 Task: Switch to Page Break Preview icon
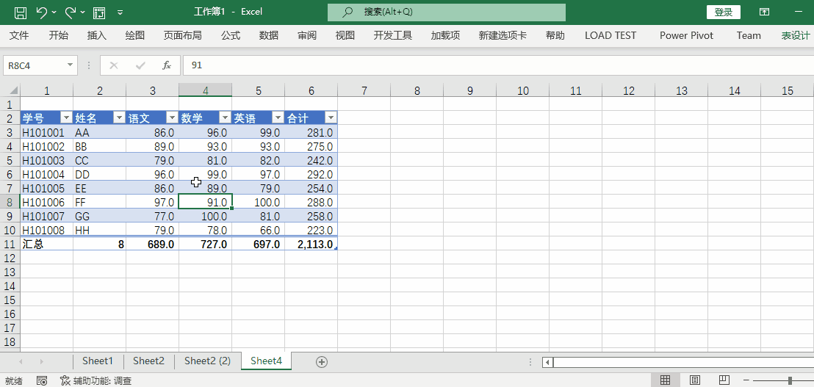(x=725, y=380)
